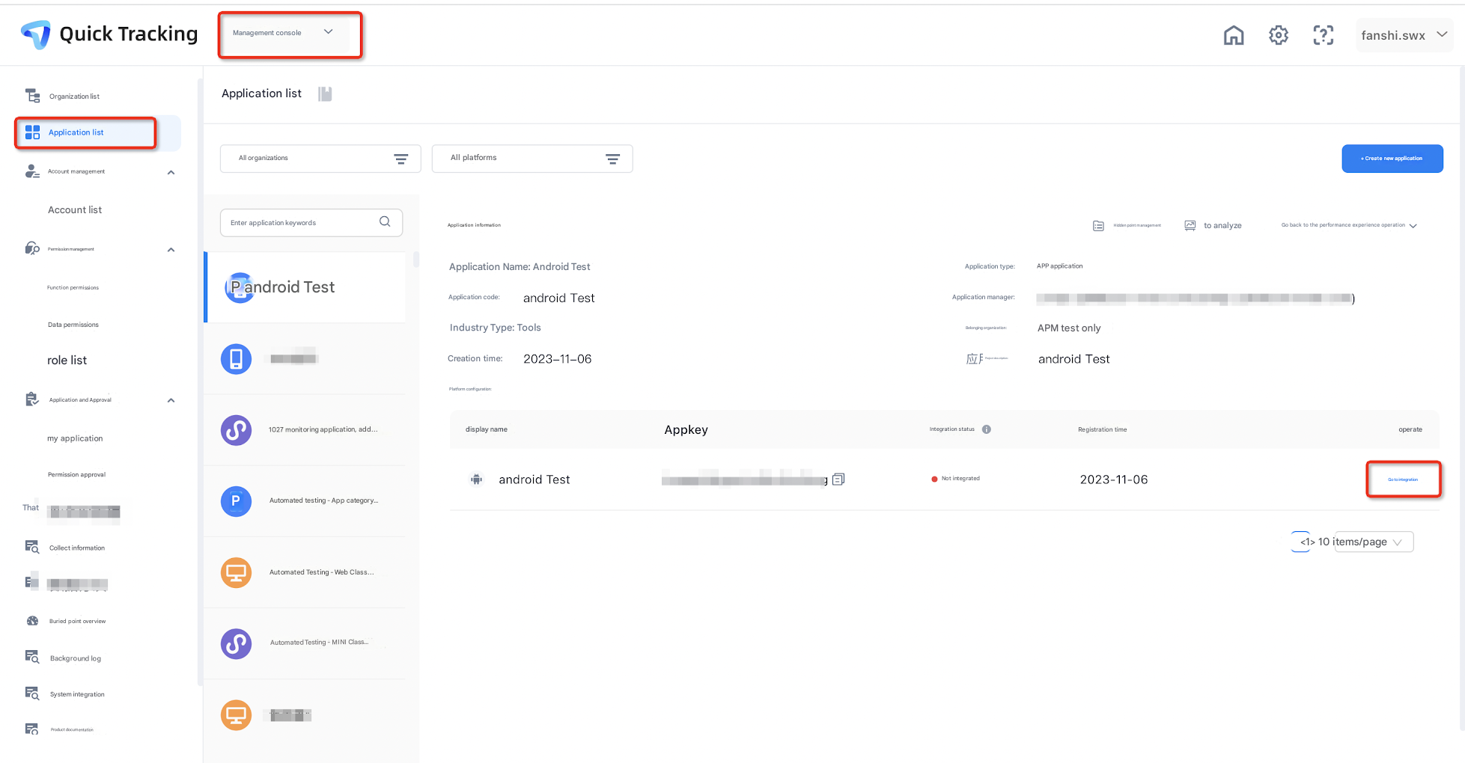Screen dimensions: 1465x763
Task: Collapse the Account management section
Action: click(x=171, y=172)
